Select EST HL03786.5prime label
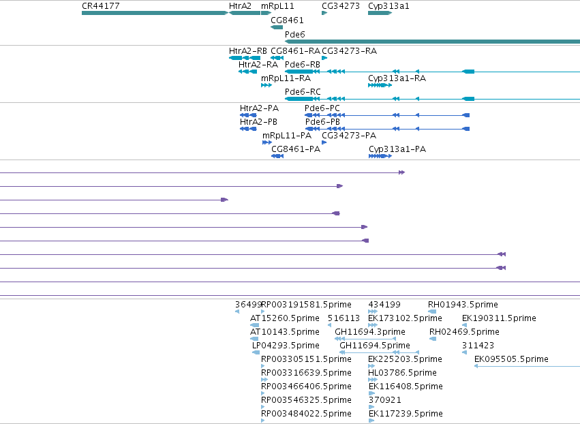Viewport: 580px width, 424px height. tap(402, 373)
